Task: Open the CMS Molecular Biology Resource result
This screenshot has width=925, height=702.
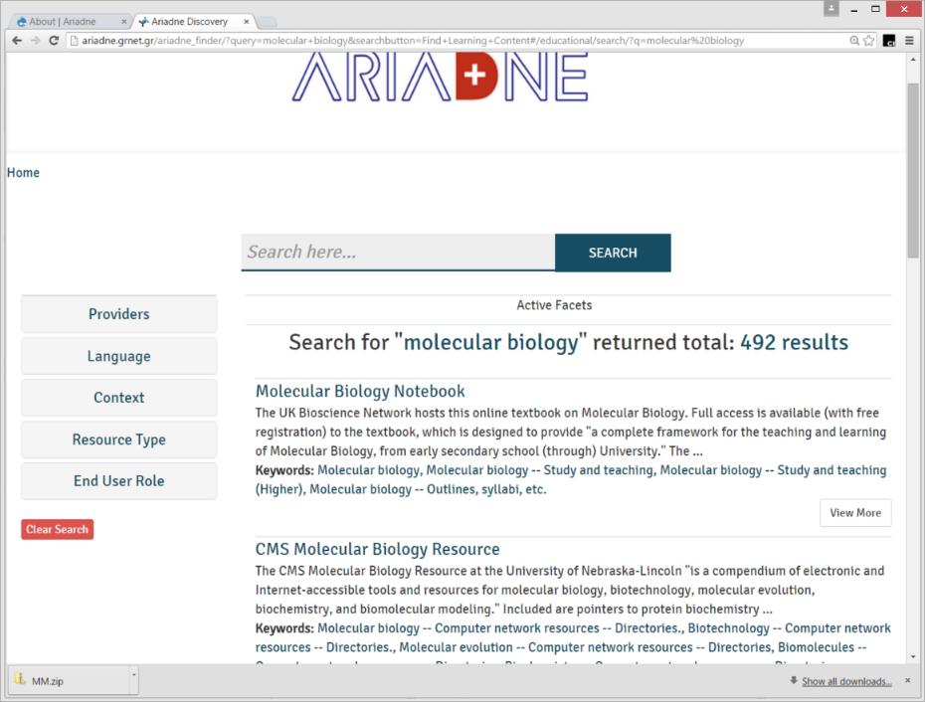Action: point(378,549)
